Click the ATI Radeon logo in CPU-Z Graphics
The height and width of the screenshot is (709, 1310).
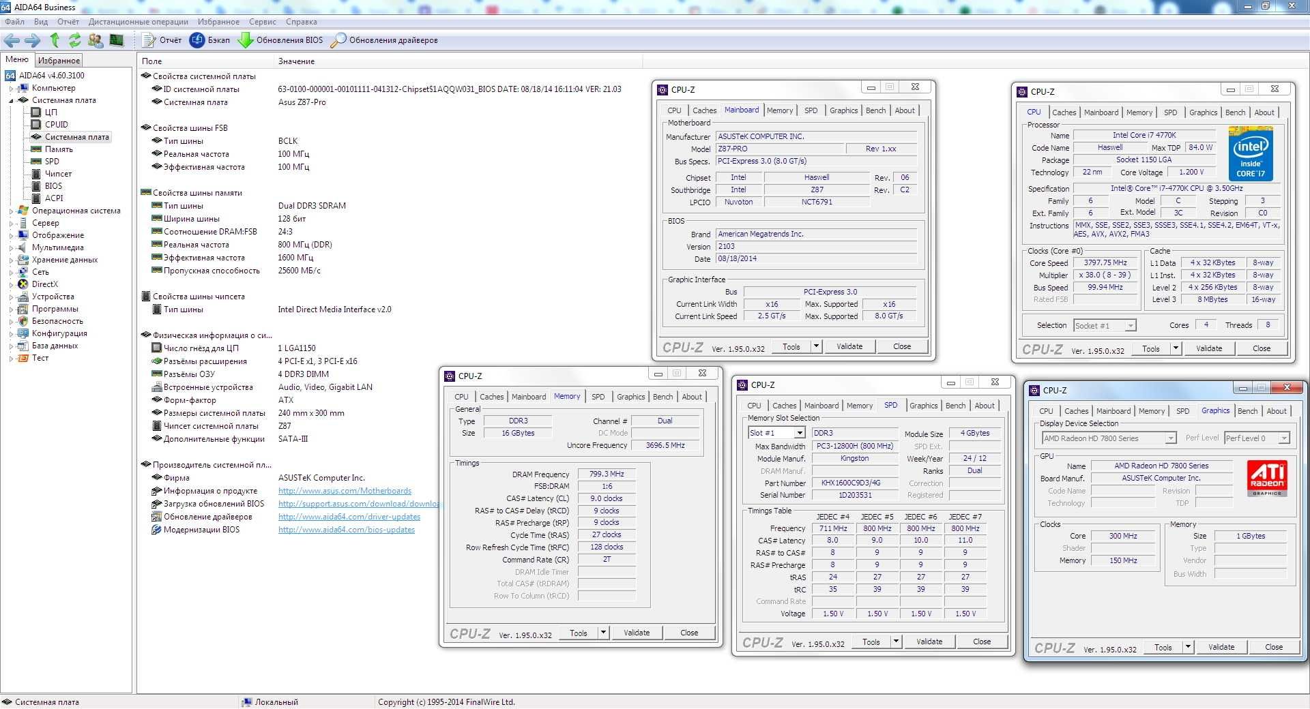(1267, 479)
